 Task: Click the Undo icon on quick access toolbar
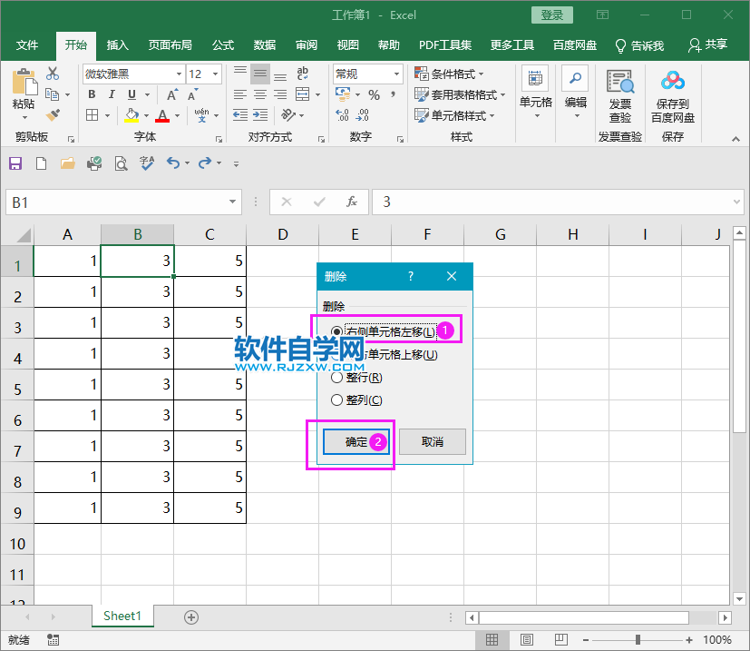point(175,163)
